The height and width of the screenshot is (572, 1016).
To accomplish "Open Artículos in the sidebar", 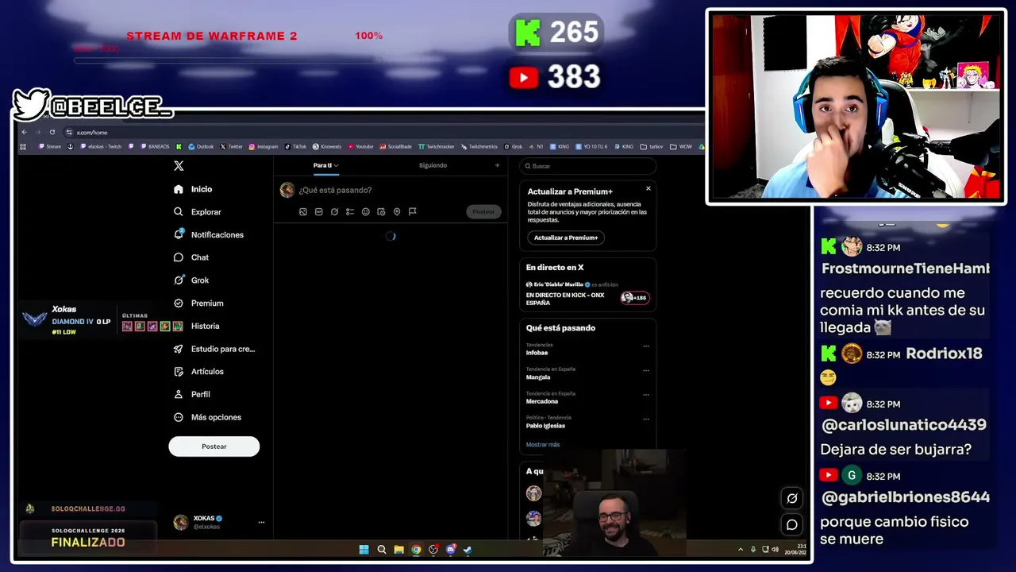I will tap(198, 372).
